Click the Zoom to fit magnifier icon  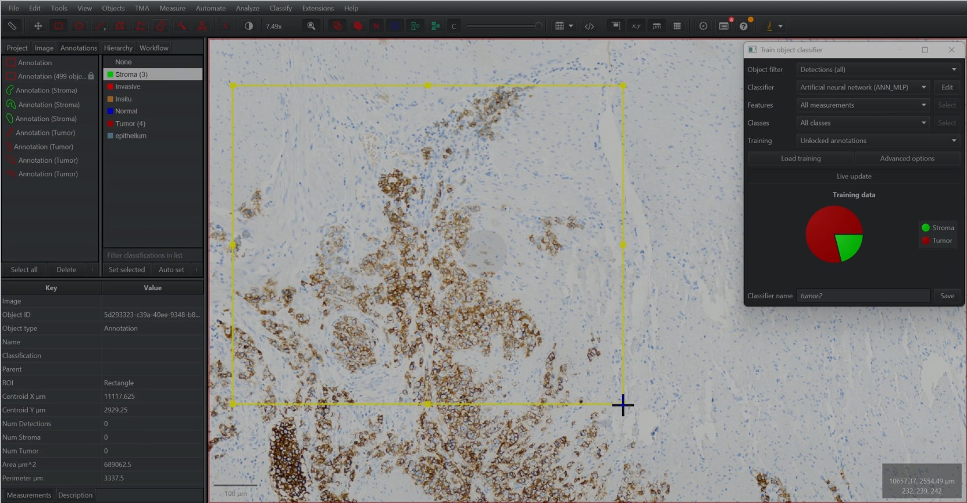pos(312,26)
